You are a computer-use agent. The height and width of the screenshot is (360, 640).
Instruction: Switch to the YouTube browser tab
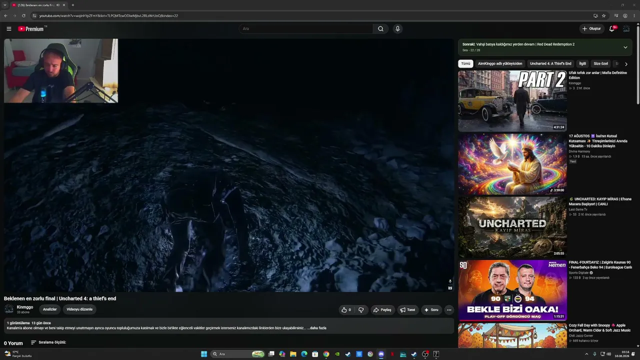tap(38, 5)
